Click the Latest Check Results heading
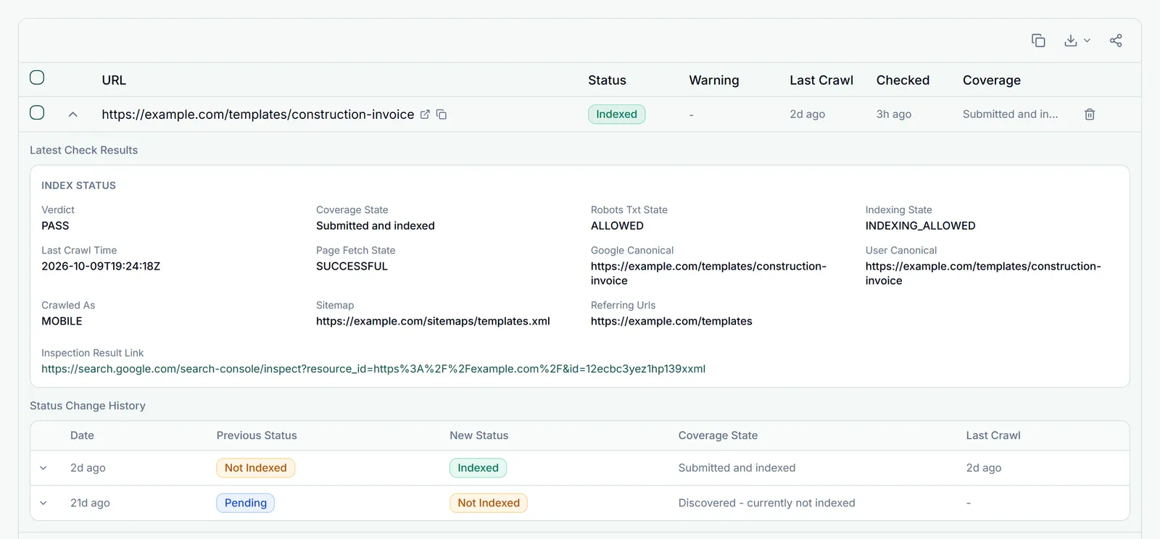 coord(83,150)
